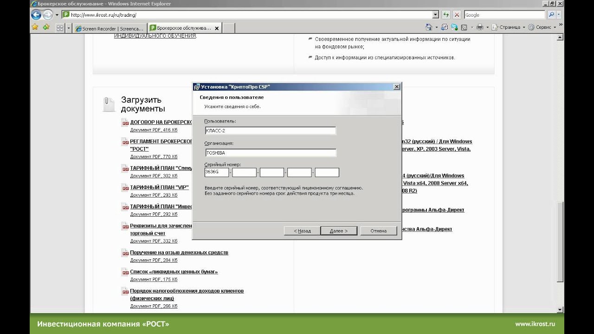Click the Отмена button in the installer
Viewport: 594px width, 334px height.
[379, 231]
